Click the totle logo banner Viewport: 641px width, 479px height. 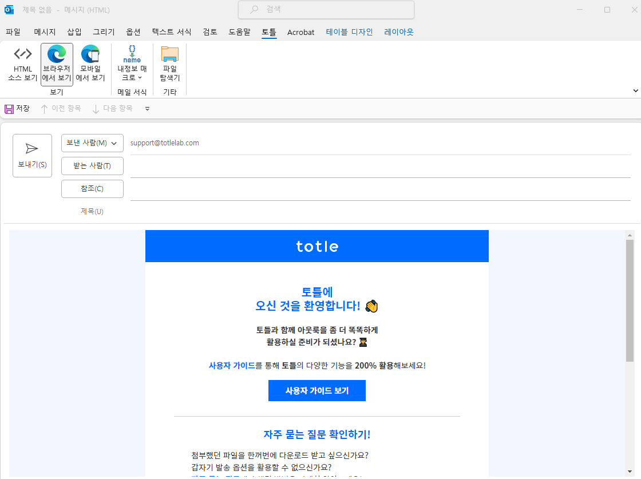(317, 246)
